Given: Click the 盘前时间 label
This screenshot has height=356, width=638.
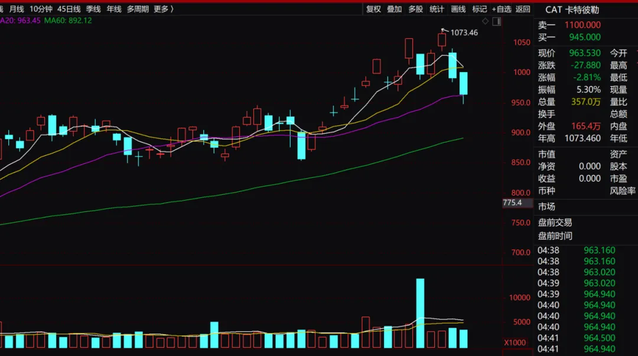Looking at the screenshot, I should (555, 236).
